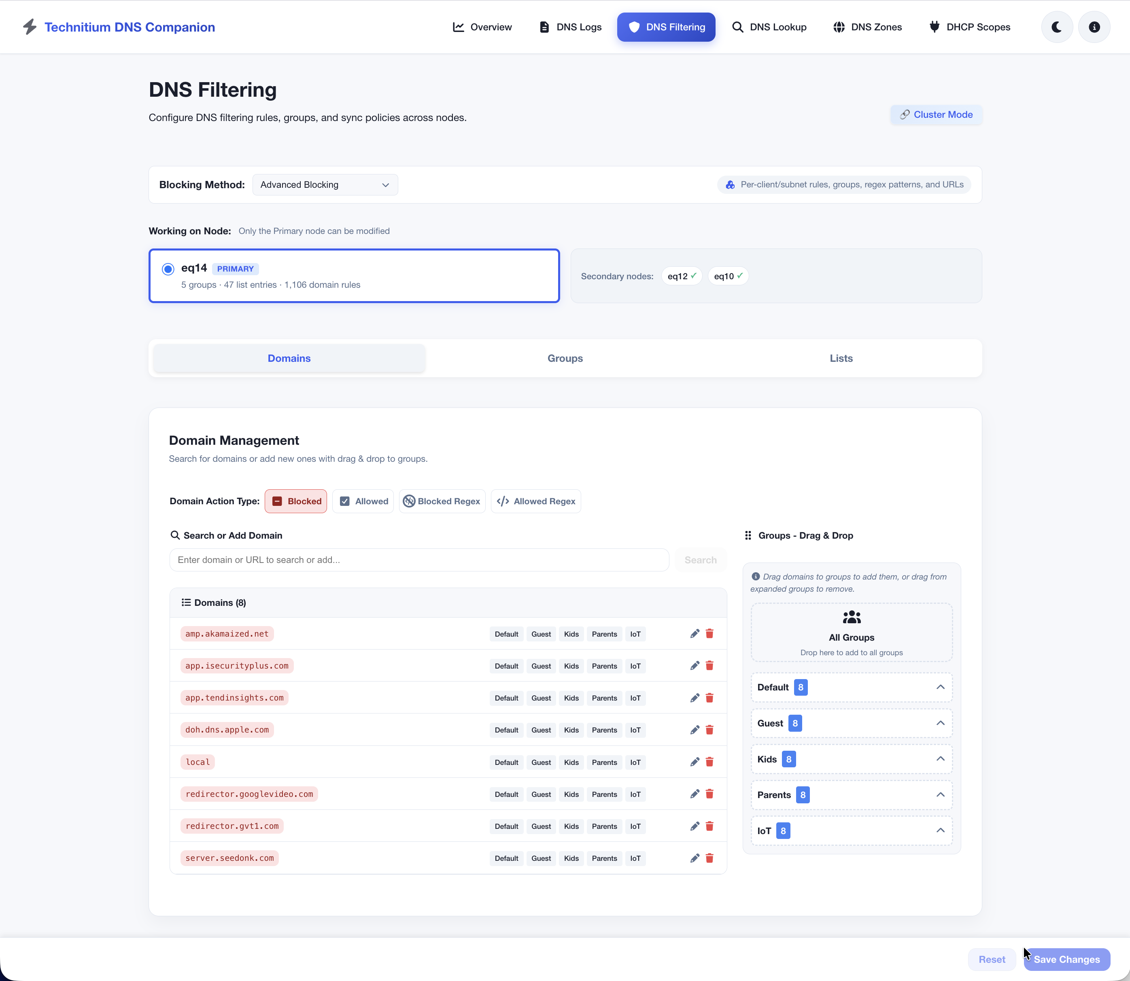Toggle dark mode with the moon icon
Image resolution: width=1130 pixels, height=981 pixels.
[x=1056, y=27]
